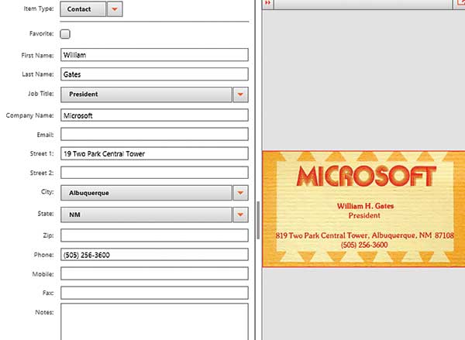This screenshot has height=340, width=465.
Task: Click inside the Notes text area
Action: (x=153, y=321)
